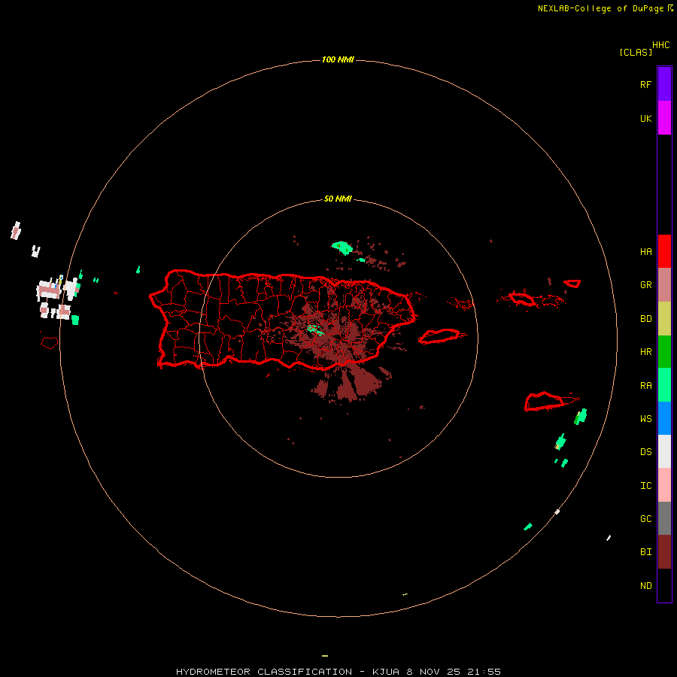Click the WS blue legend swatch
Viewport: 677px width, 677px height.
click(664, 418)
